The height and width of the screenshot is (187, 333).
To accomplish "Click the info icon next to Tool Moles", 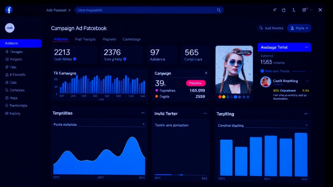I will point(75,59).
